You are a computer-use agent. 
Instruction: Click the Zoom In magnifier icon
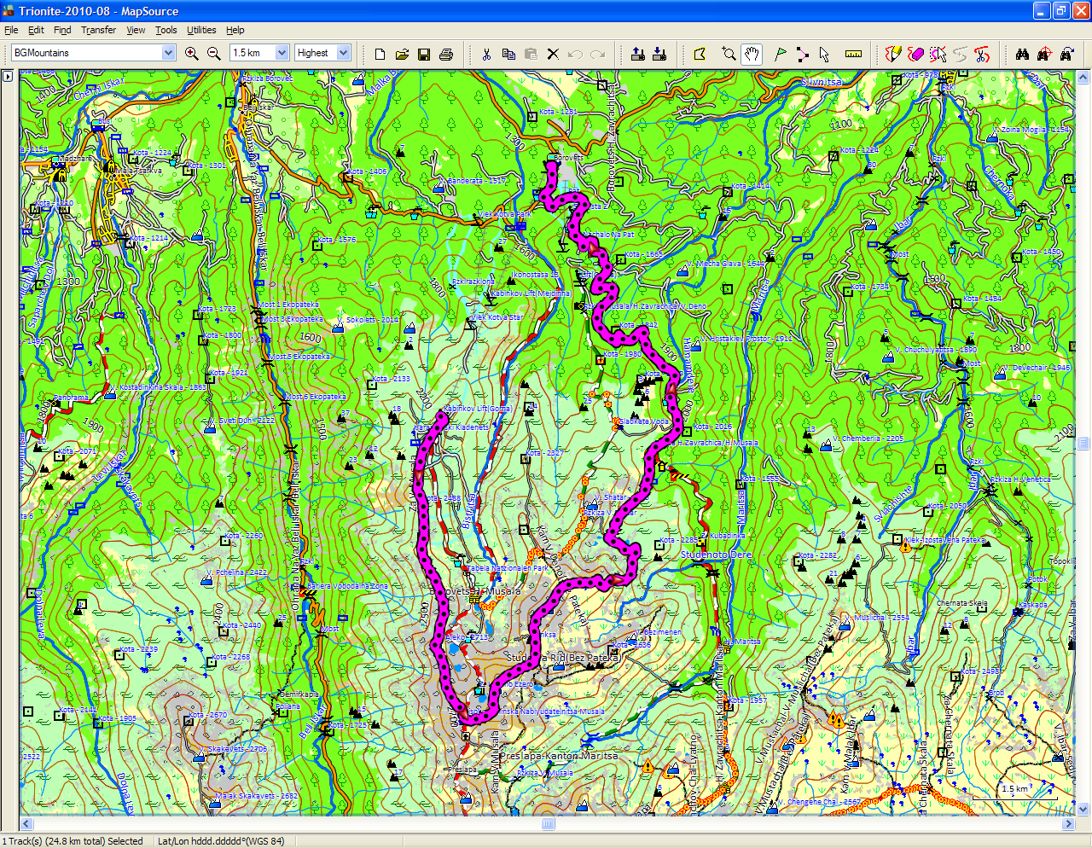coord(192,53)
